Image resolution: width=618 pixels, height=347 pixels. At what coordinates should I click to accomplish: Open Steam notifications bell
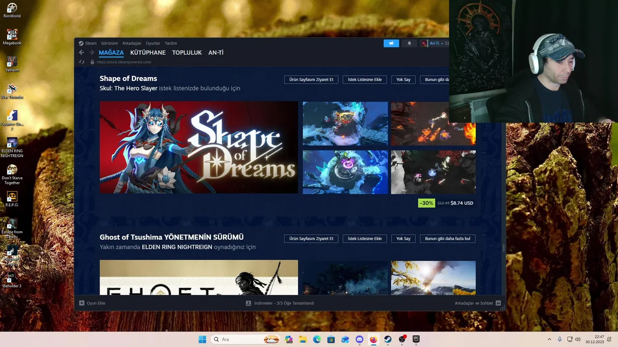pos(409,43)
